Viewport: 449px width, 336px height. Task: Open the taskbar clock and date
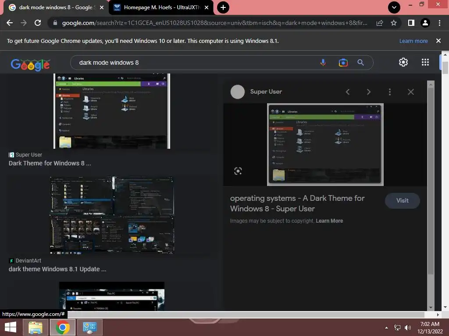(x=430, y=328)
